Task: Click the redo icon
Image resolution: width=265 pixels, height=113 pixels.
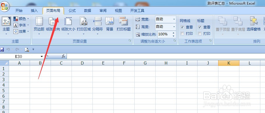Action: point(17,50)
